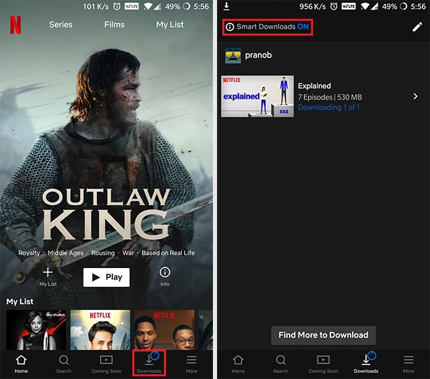The height and width of the screenshot is (379, 430).
Task: Go to Home in right screen
Action: pyautogui.click(x=238, y=364)
